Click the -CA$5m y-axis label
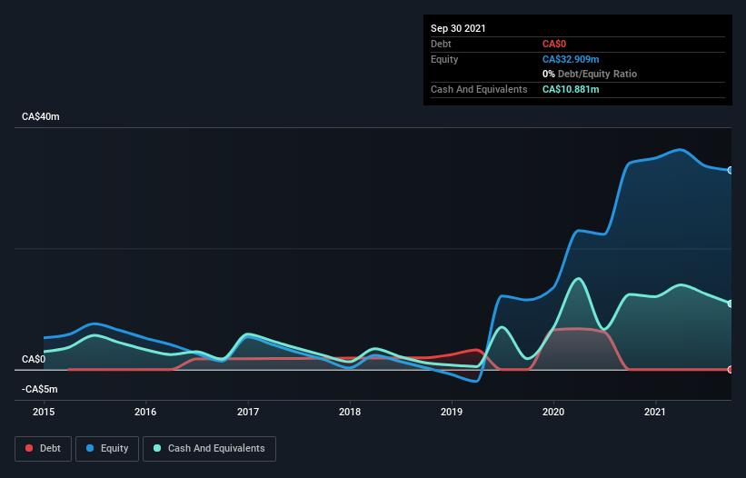746x478 pixels. tap(39, 389)
